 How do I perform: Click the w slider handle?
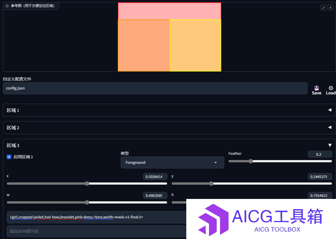tap(87, 202)
